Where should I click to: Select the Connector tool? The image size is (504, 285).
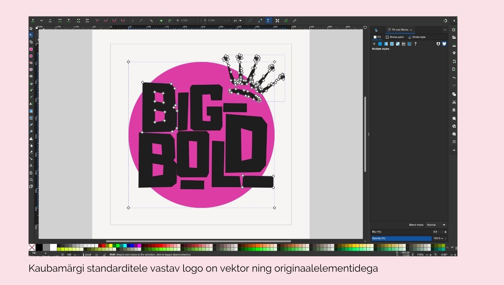[31, 159]
